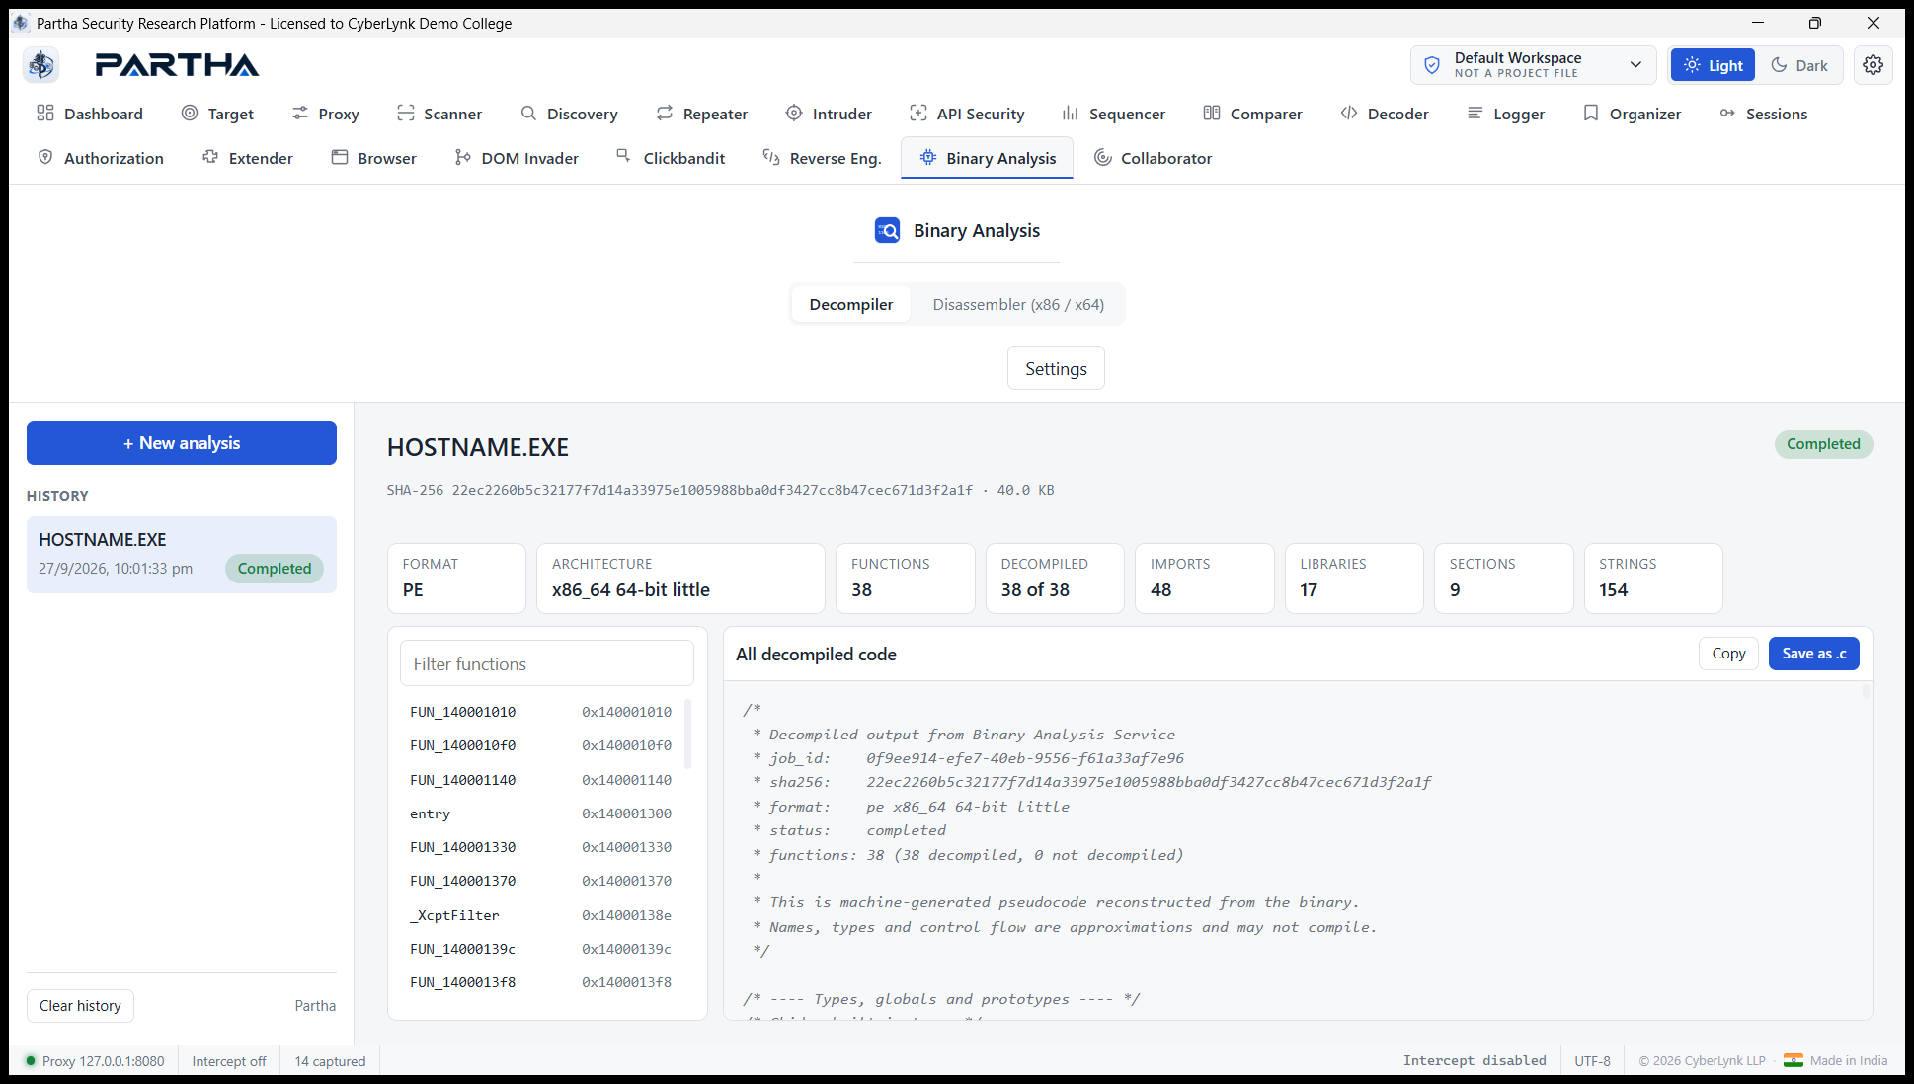Click Save as .c button
The image size is (1914, 1084).
click(1813, 654)
